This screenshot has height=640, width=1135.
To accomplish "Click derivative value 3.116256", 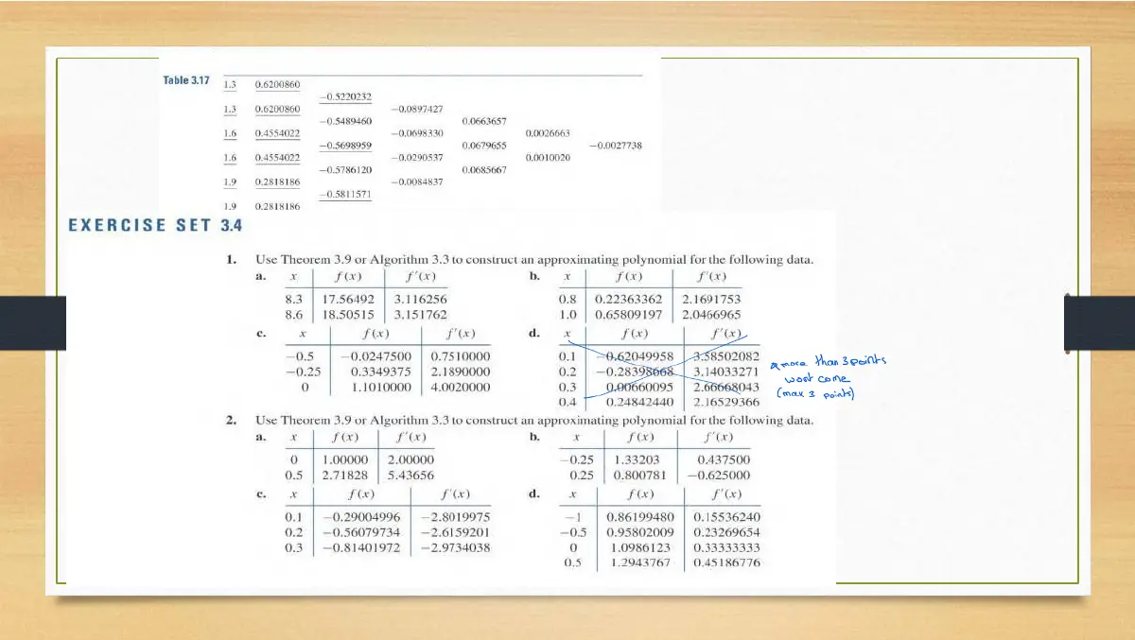I will (421, 299).
